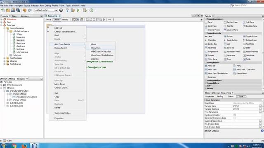
Task: Collapse the Swing Containers palette section
Action: point(206,19)
